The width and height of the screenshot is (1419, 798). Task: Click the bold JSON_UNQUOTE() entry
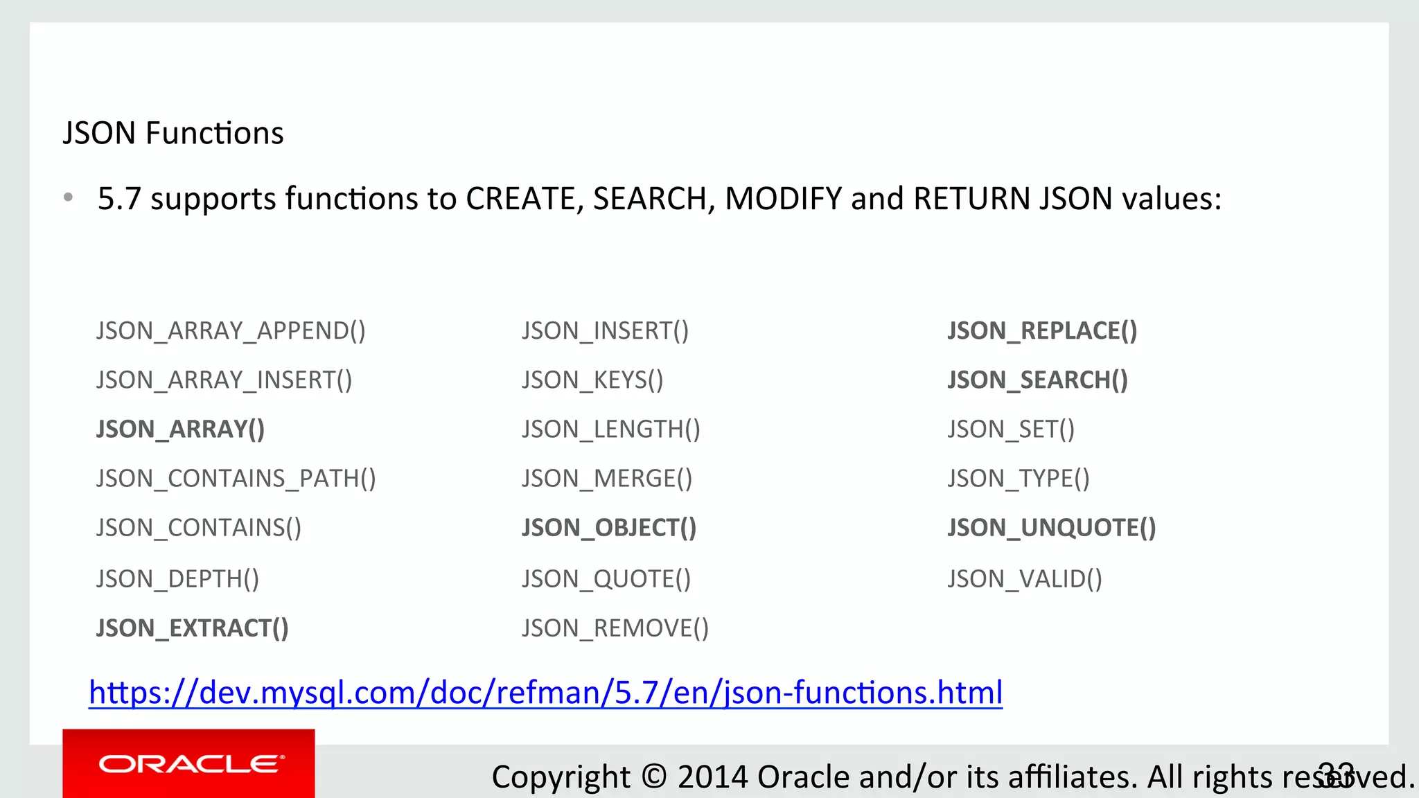tap(1052, 528)
